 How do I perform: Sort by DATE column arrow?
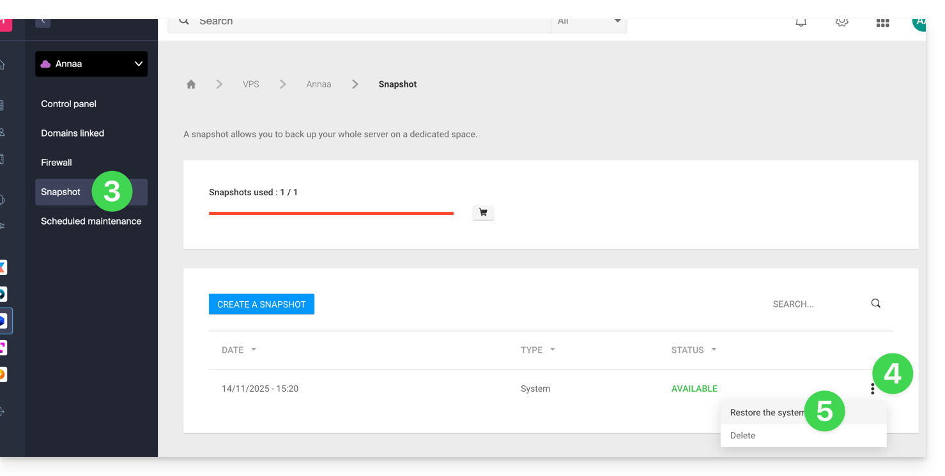pos(254,350)
